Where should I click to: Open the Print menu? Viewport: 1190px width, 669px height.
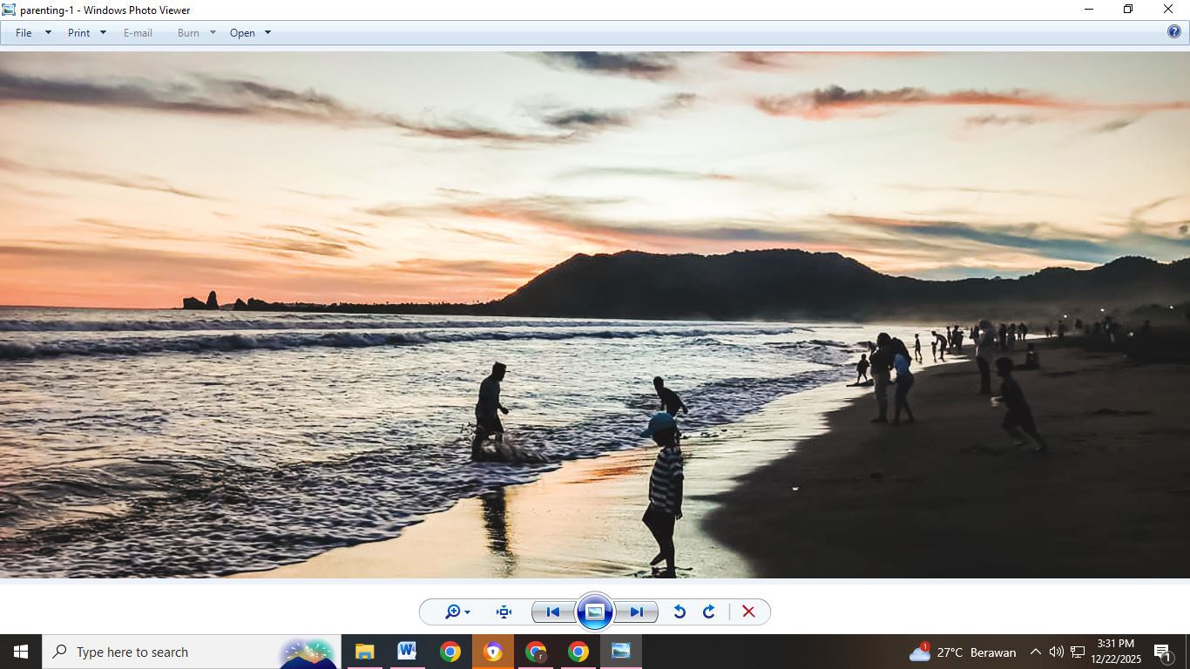point(78,32)
